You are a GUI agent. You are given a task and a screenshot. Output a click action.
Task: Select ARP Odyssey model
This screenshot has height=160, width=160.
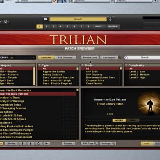[94, 74]
